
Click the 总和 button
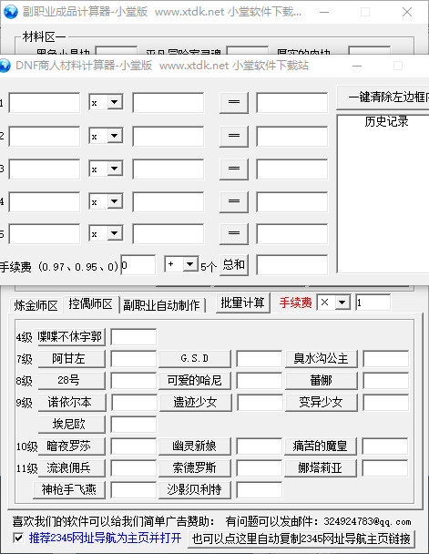click(x=234, y=264)
